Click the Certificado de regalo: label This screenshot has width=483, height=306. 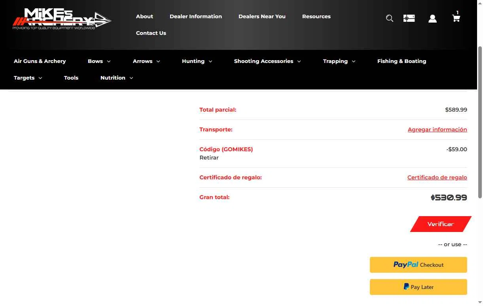(x=231, y=177)
